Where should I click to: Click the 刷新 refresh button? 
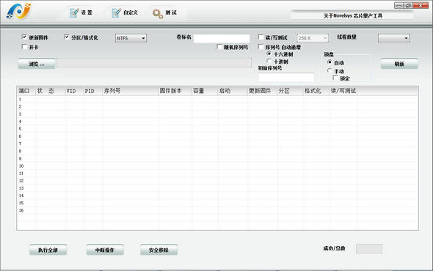(399, 64)
